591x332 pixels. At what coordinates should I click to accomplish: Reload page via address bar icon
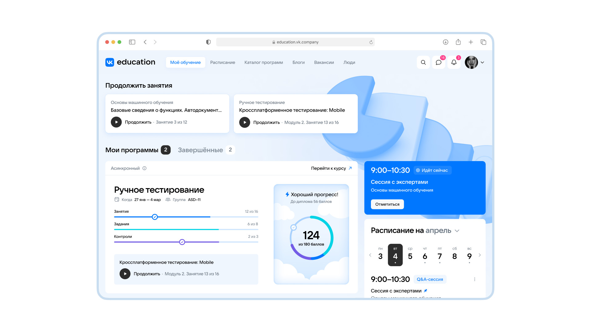click(x=371, y=42)
